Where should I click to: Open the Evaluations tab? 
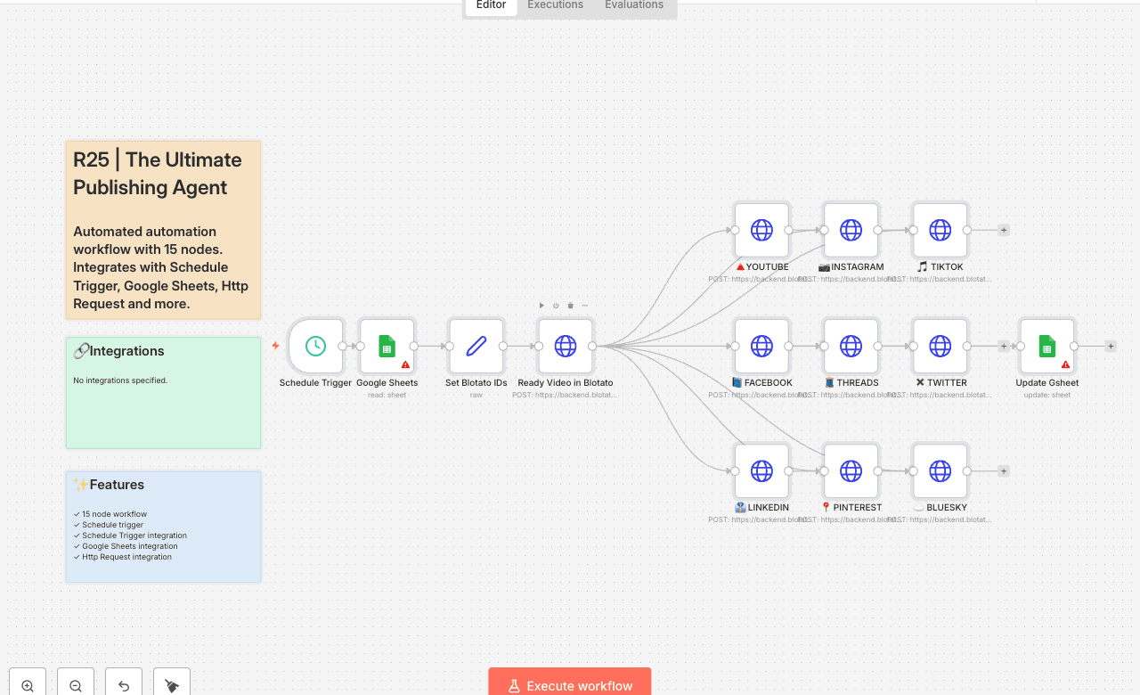(x=633, y=5)
